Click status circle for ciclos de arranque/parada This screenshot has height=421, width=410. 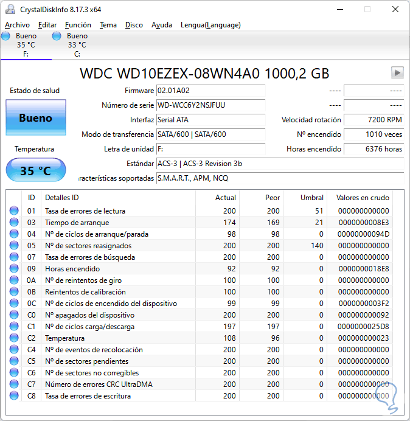tap(14, 234)
